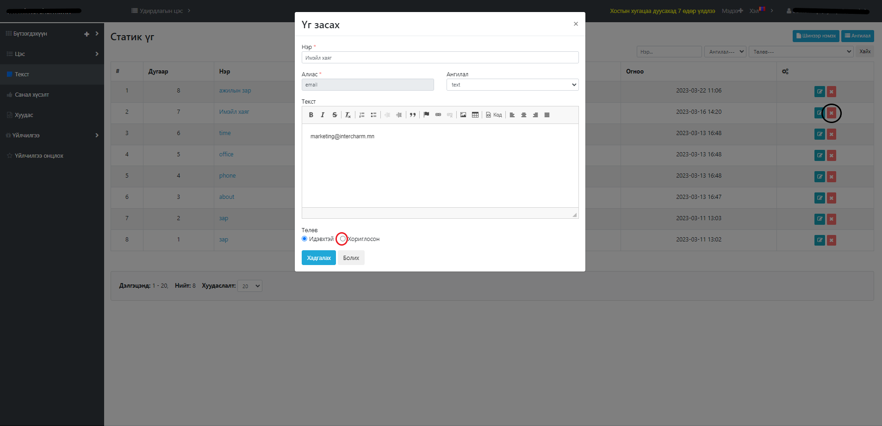Open the Төлөв filter dropdown

(801, 52)
